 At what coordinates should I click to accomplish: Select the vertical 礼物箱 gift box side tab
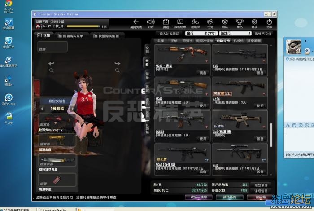tap(147, 128)
